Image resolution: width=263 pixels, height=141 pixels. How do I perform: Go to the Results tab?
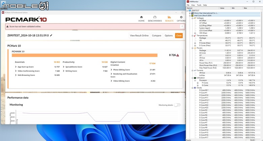[x=169, y=19]
